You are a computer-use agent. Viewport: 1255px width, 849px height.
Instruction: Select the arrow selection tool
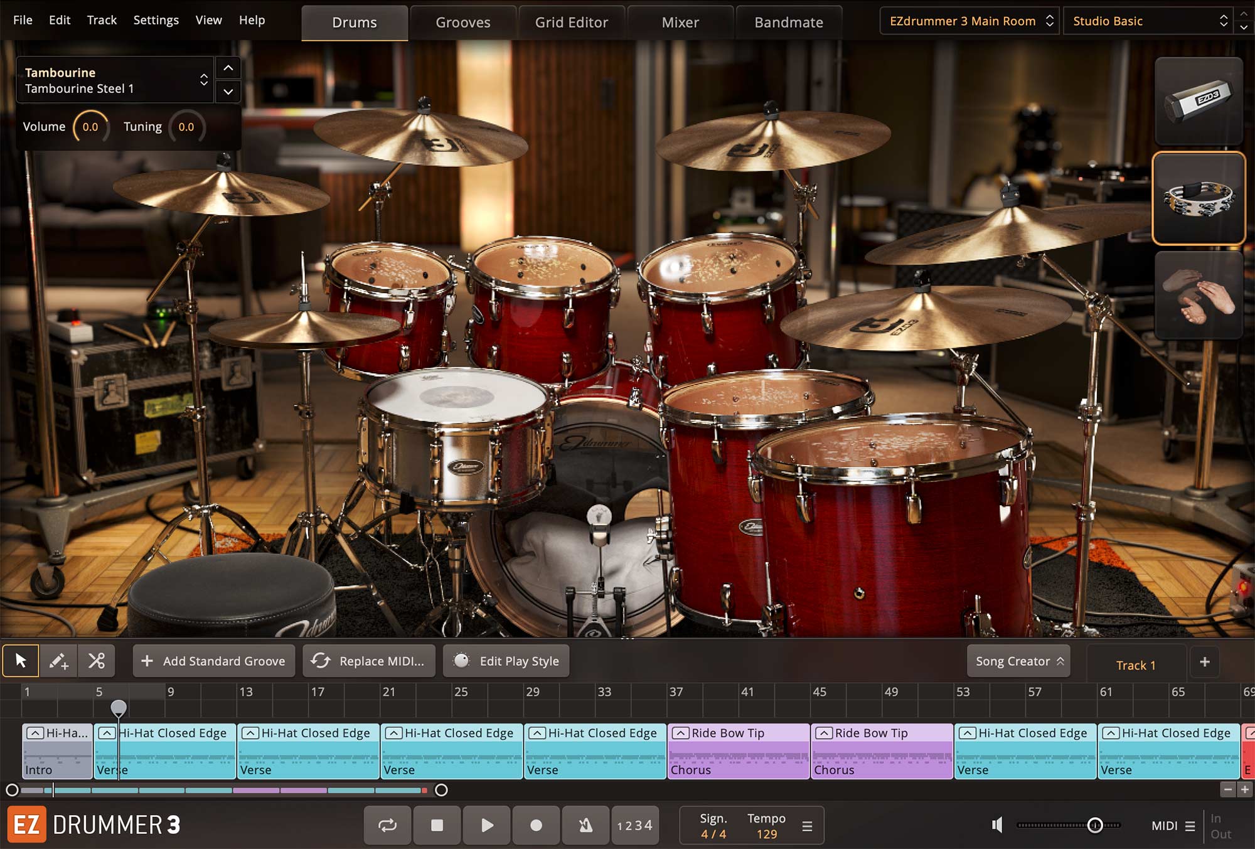click(x=21, y=661)
